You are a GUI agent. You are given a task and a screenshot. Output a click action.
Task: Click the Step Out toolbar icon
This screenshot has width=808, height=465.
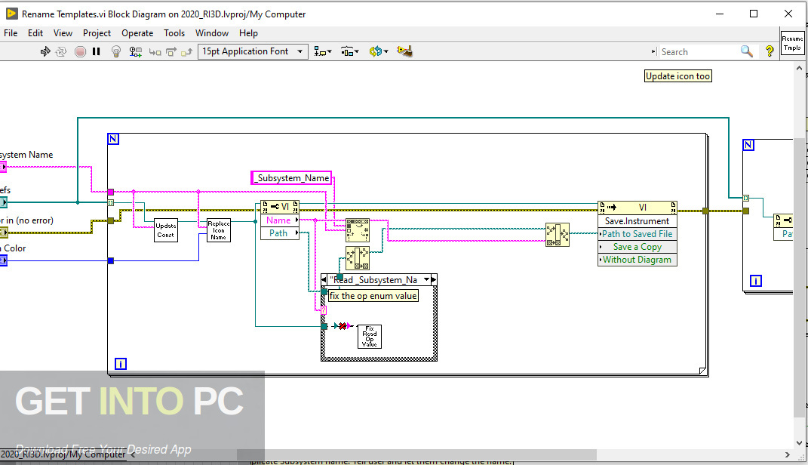(x=187, y=51)
